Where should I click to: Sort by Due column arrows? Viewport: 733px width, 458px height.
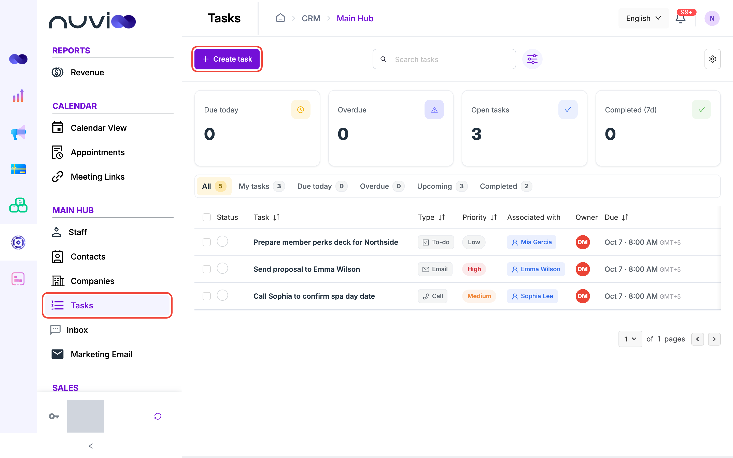[625, 217]
